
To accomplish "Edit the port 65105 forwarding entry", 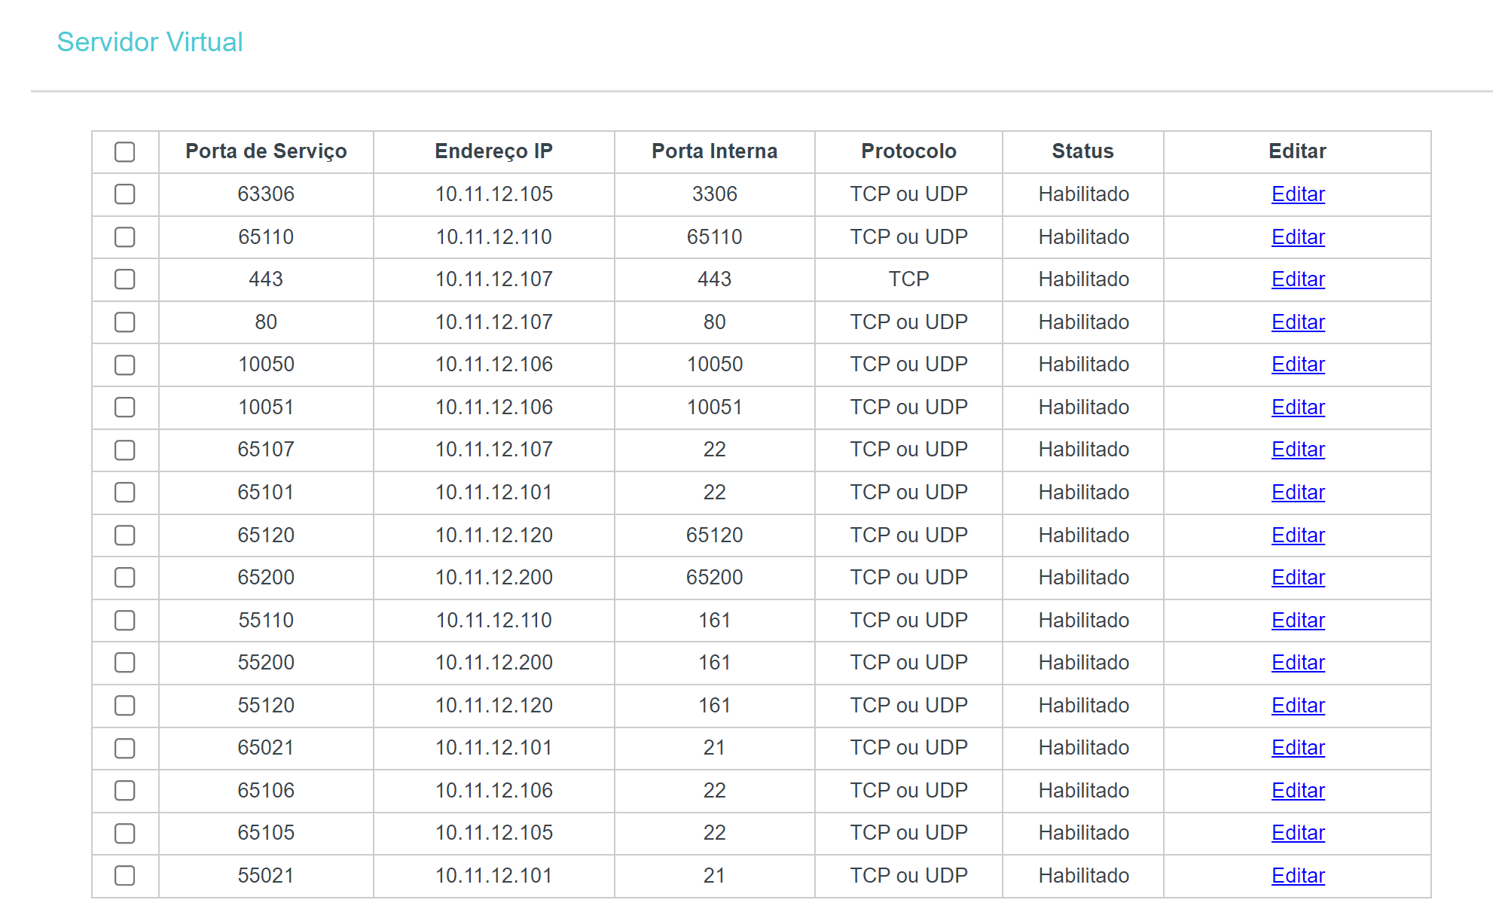I will coord(1297,833).
